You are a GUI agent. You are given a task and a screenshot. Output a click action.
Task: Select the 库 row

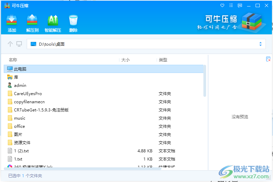104,77
